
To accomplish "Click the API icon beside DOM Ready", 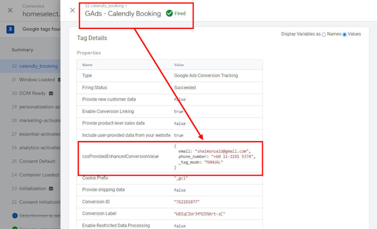I will coord(51,93).
